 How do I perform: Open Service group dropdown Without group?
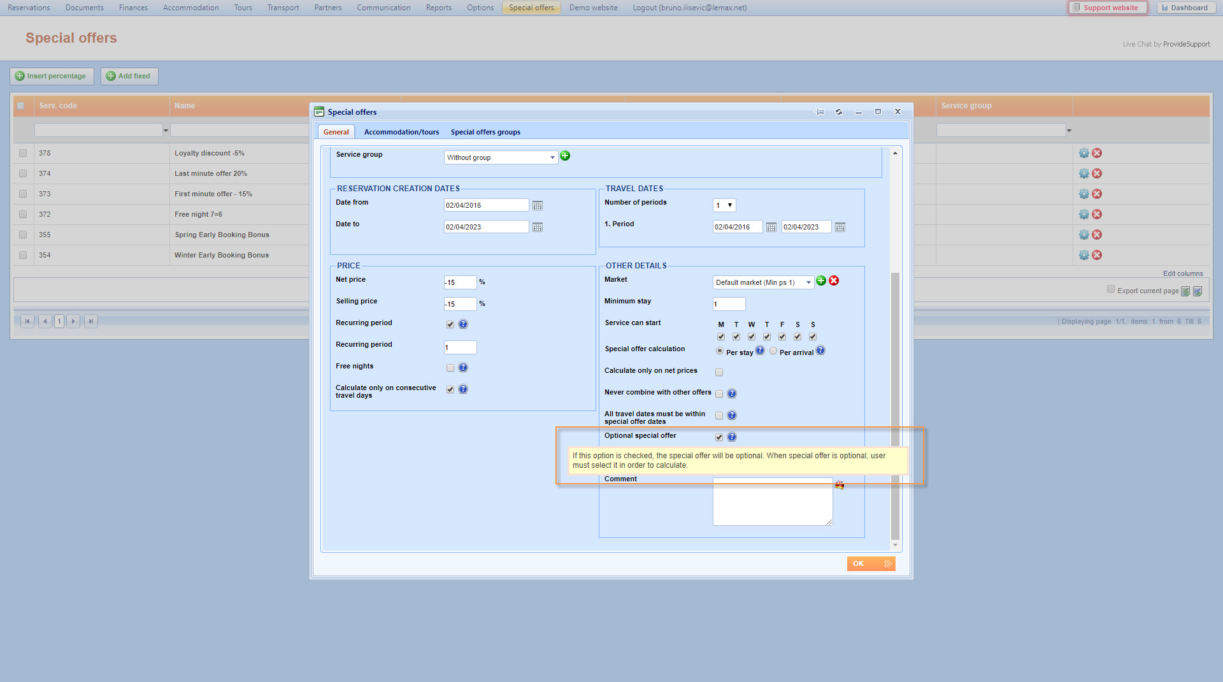pos(501,157)
